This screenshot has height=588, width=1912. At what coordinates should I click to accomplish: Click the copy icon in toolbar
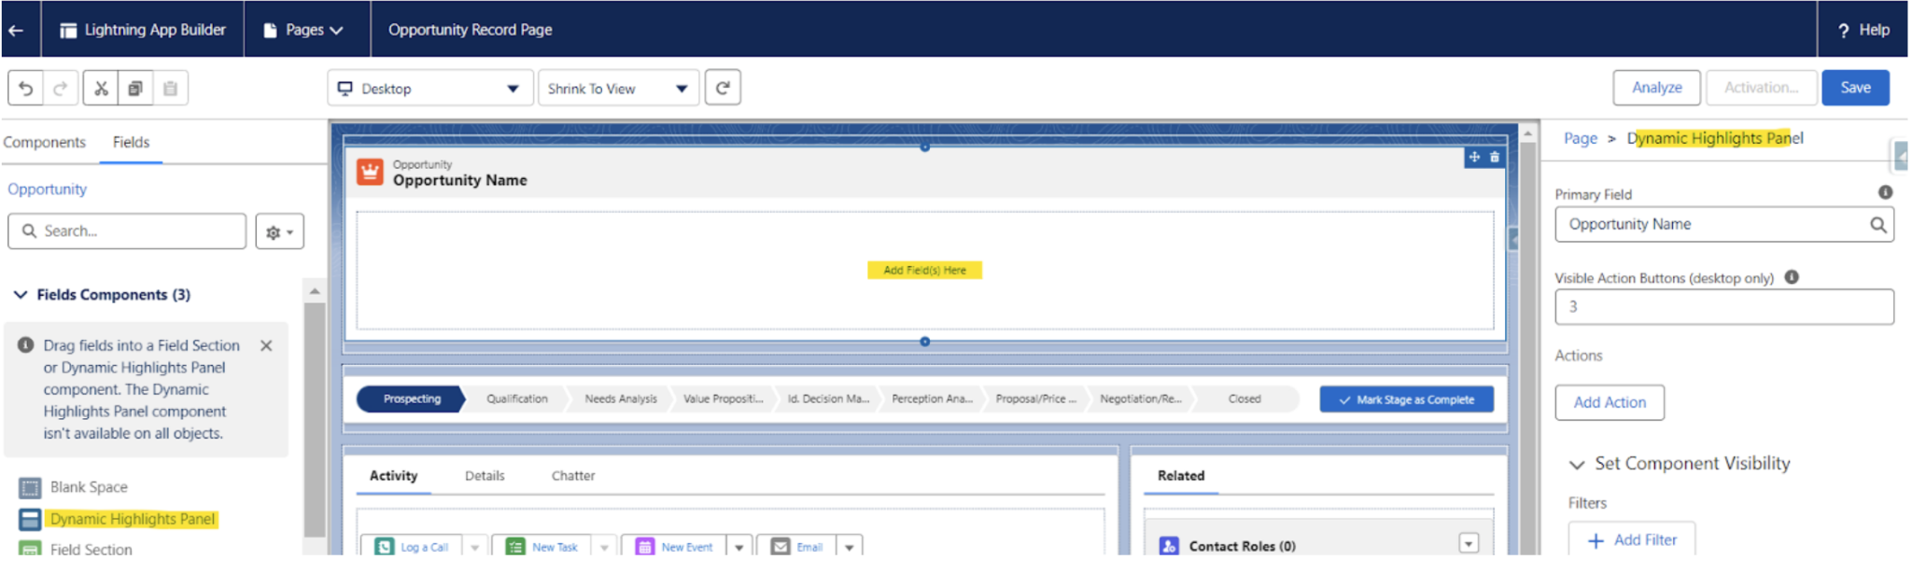[x=135, y=89]
